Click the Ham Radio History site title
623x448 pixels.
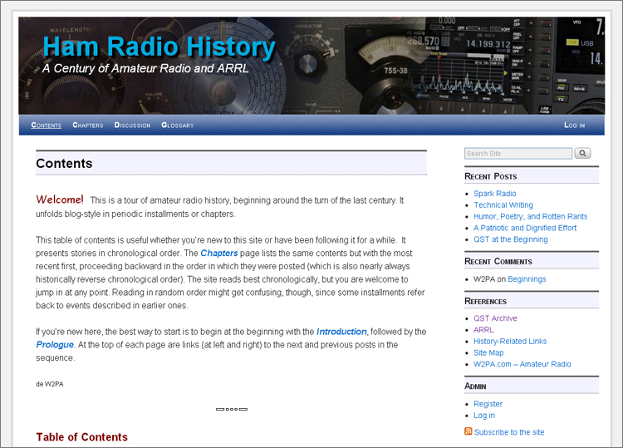click(158, 47)
